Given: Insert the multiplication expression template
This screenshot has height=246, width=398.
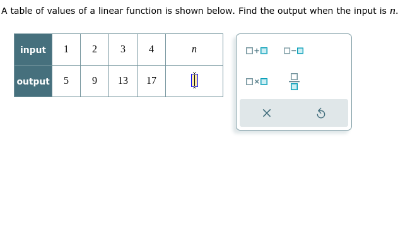Looking at the screenshot, I should (x=257, y=81).
